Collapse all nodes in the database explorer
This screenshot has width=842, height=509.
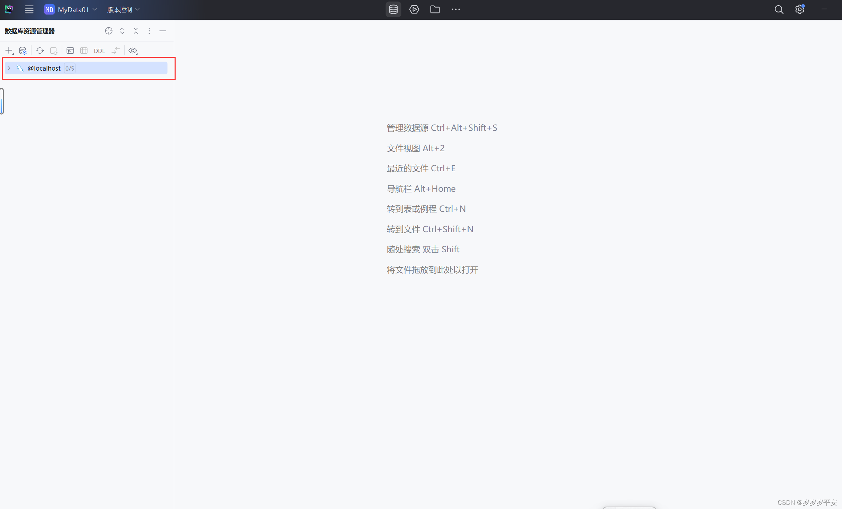136,31
